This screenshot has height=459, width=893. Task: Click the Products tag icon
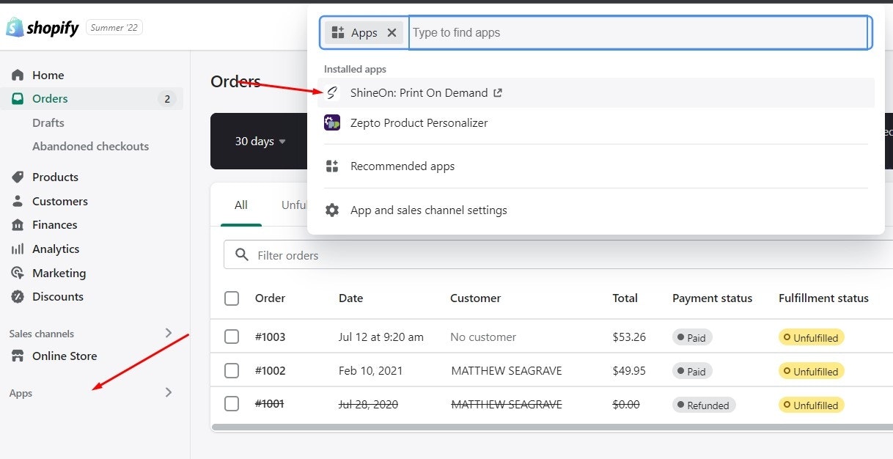click(18, 177)
